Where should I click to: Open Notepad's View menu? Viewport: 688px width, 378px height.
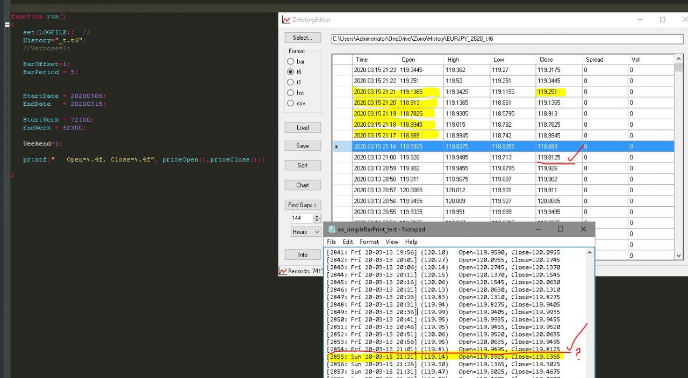392,242
